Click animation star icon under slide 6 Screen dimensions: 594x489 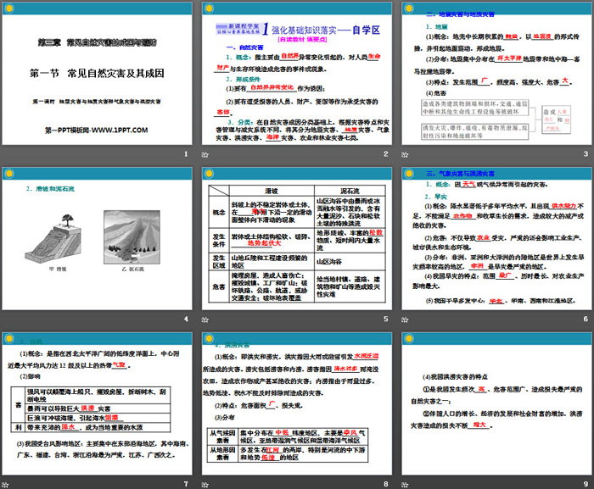click(x=405, y=320)
